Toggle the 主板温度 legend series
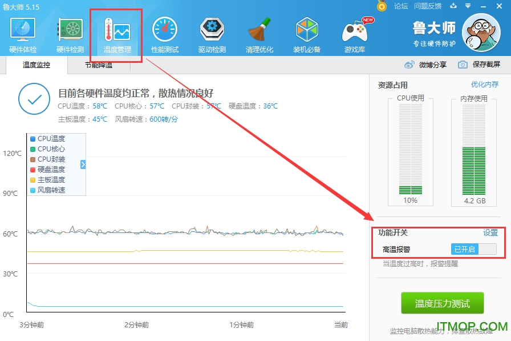The width and height of the screenshot is (511, 341). click(47, 180)
